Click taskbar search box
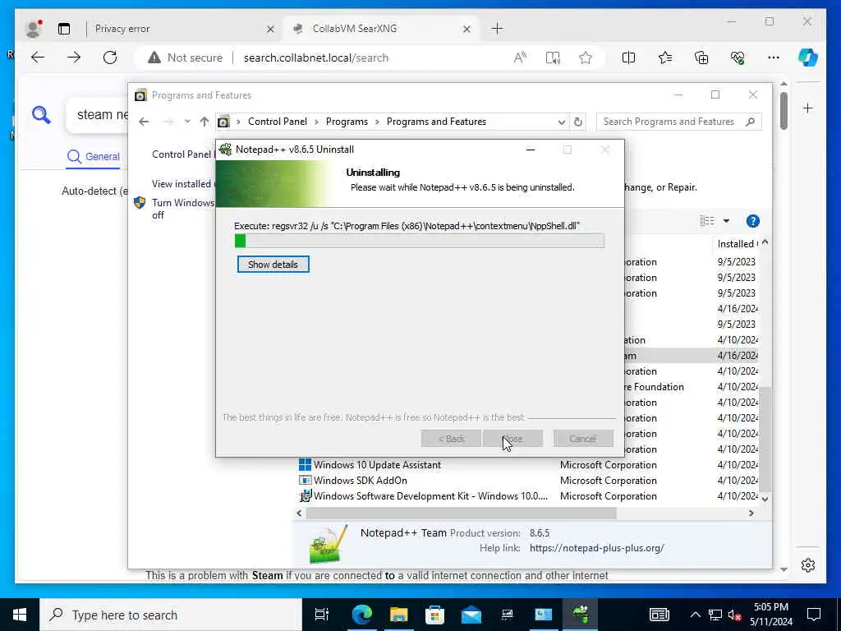Screen dimensions: 841x631 (171, 615)
